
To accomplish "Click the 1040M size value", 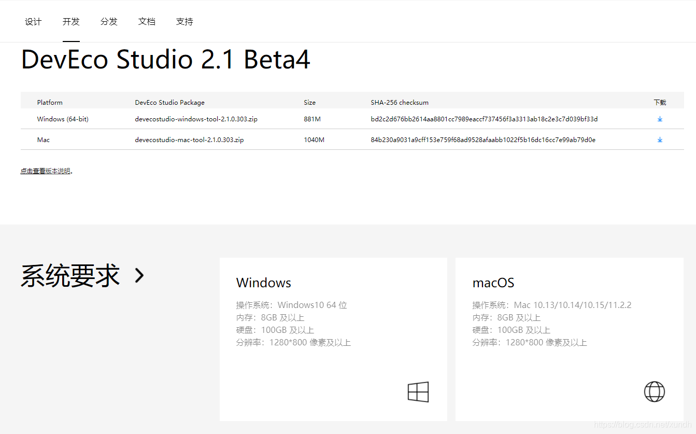I will [x=314, y=140].
